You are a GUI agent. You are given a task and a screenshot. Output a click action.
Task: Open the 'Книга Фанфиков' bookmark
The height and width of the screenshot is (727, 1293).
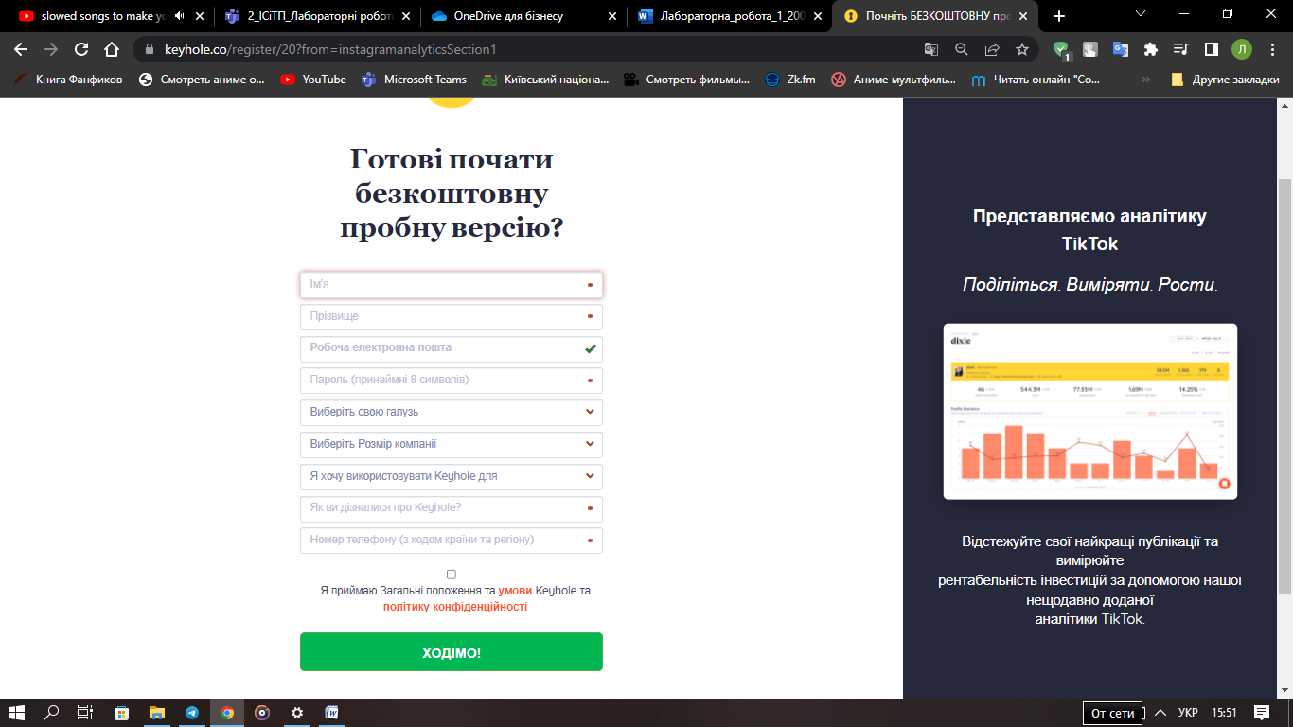click(x=68, y=80)
